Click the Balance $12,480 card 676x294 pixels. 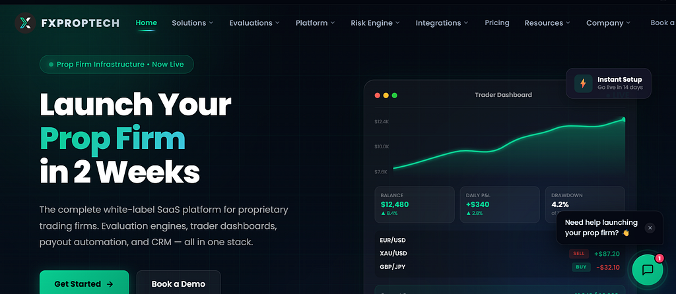point(415,204)
